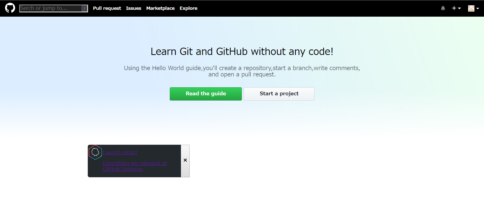
Task: Click the Start a project button
Action: click(x=279, y=94)
